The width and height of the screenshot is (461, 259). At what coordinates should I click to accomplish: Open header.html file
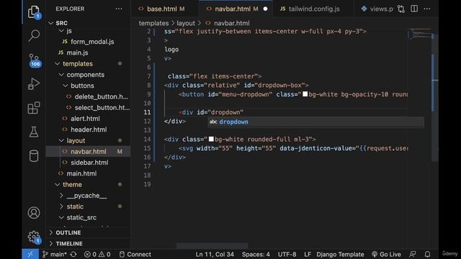coord(88,129)
